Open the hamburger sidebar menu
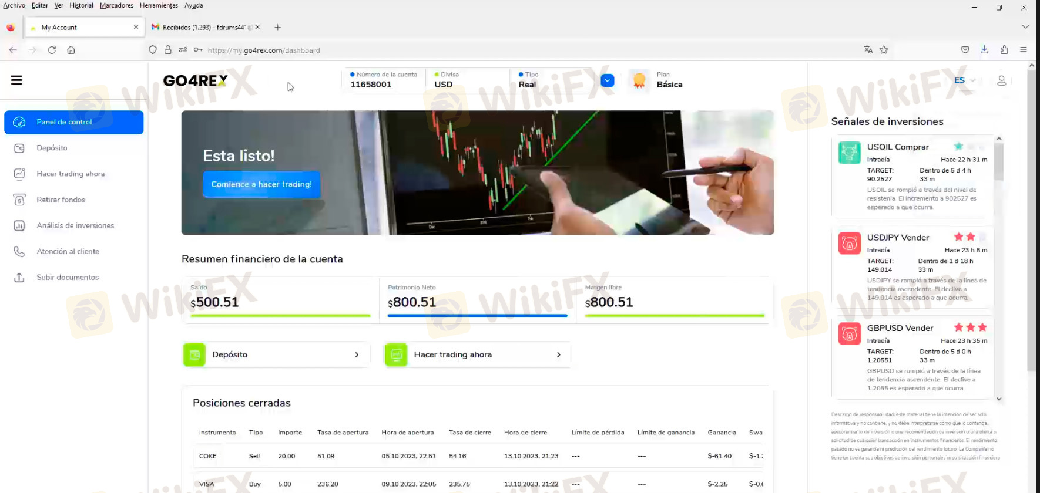1040x493 pixels. [x=16, y=80]
